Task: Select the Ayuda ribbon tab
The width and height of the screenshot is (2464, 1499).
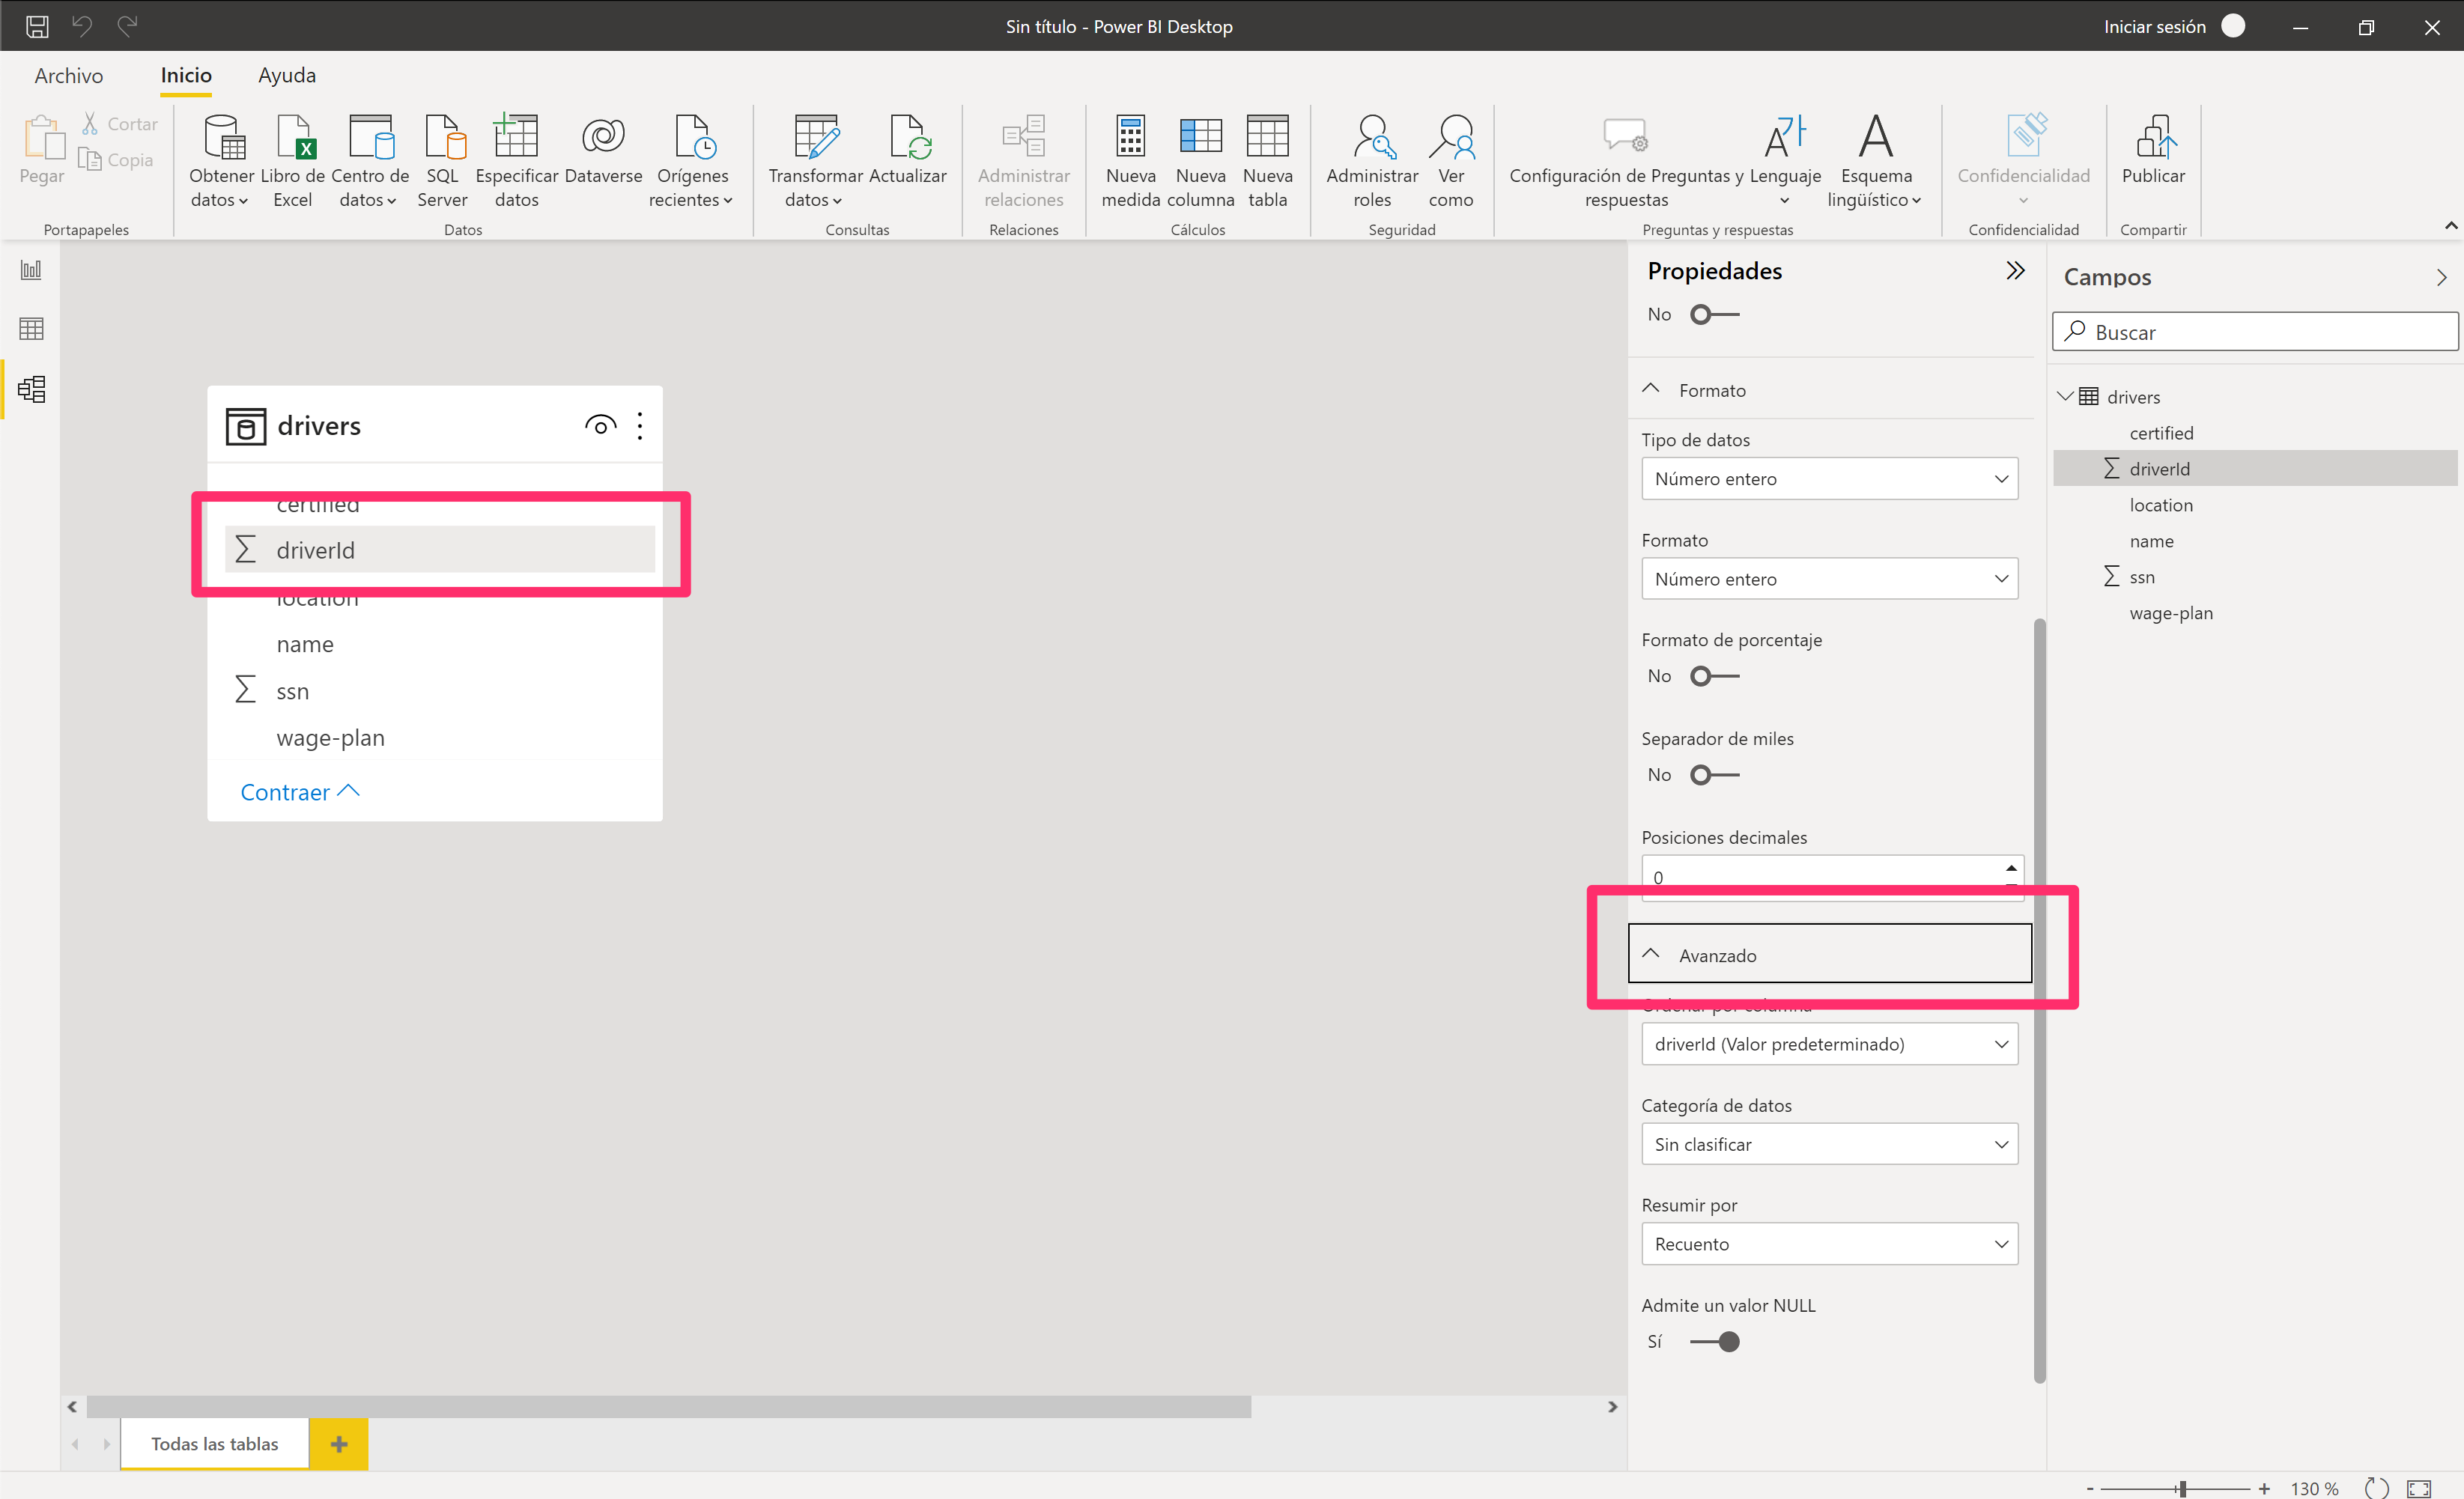Action: (x=285, y=74)
